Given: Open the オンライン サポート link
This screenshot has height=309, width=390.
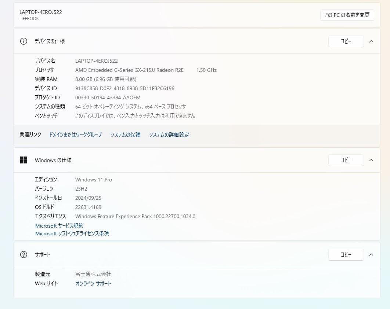Looking at the screenshot, I should (93, 283).
